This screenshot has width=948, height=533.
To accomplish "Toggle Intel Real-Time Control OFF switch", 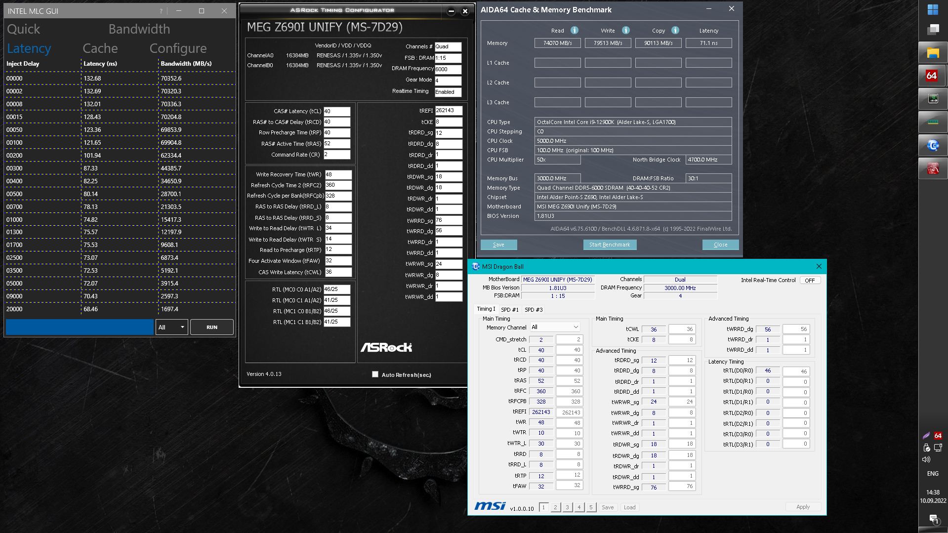I will (x=810, y=280).
